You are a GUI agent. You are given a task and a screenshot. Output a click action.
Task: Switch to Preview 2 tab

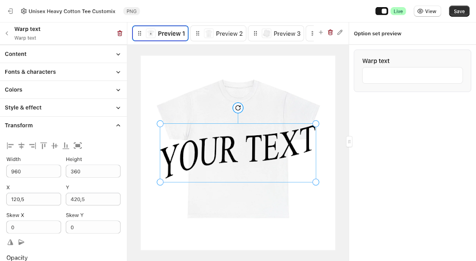pos(218,33)
